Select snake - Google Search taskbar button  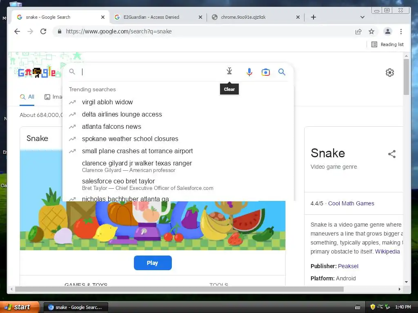click(x=76, y=307)
